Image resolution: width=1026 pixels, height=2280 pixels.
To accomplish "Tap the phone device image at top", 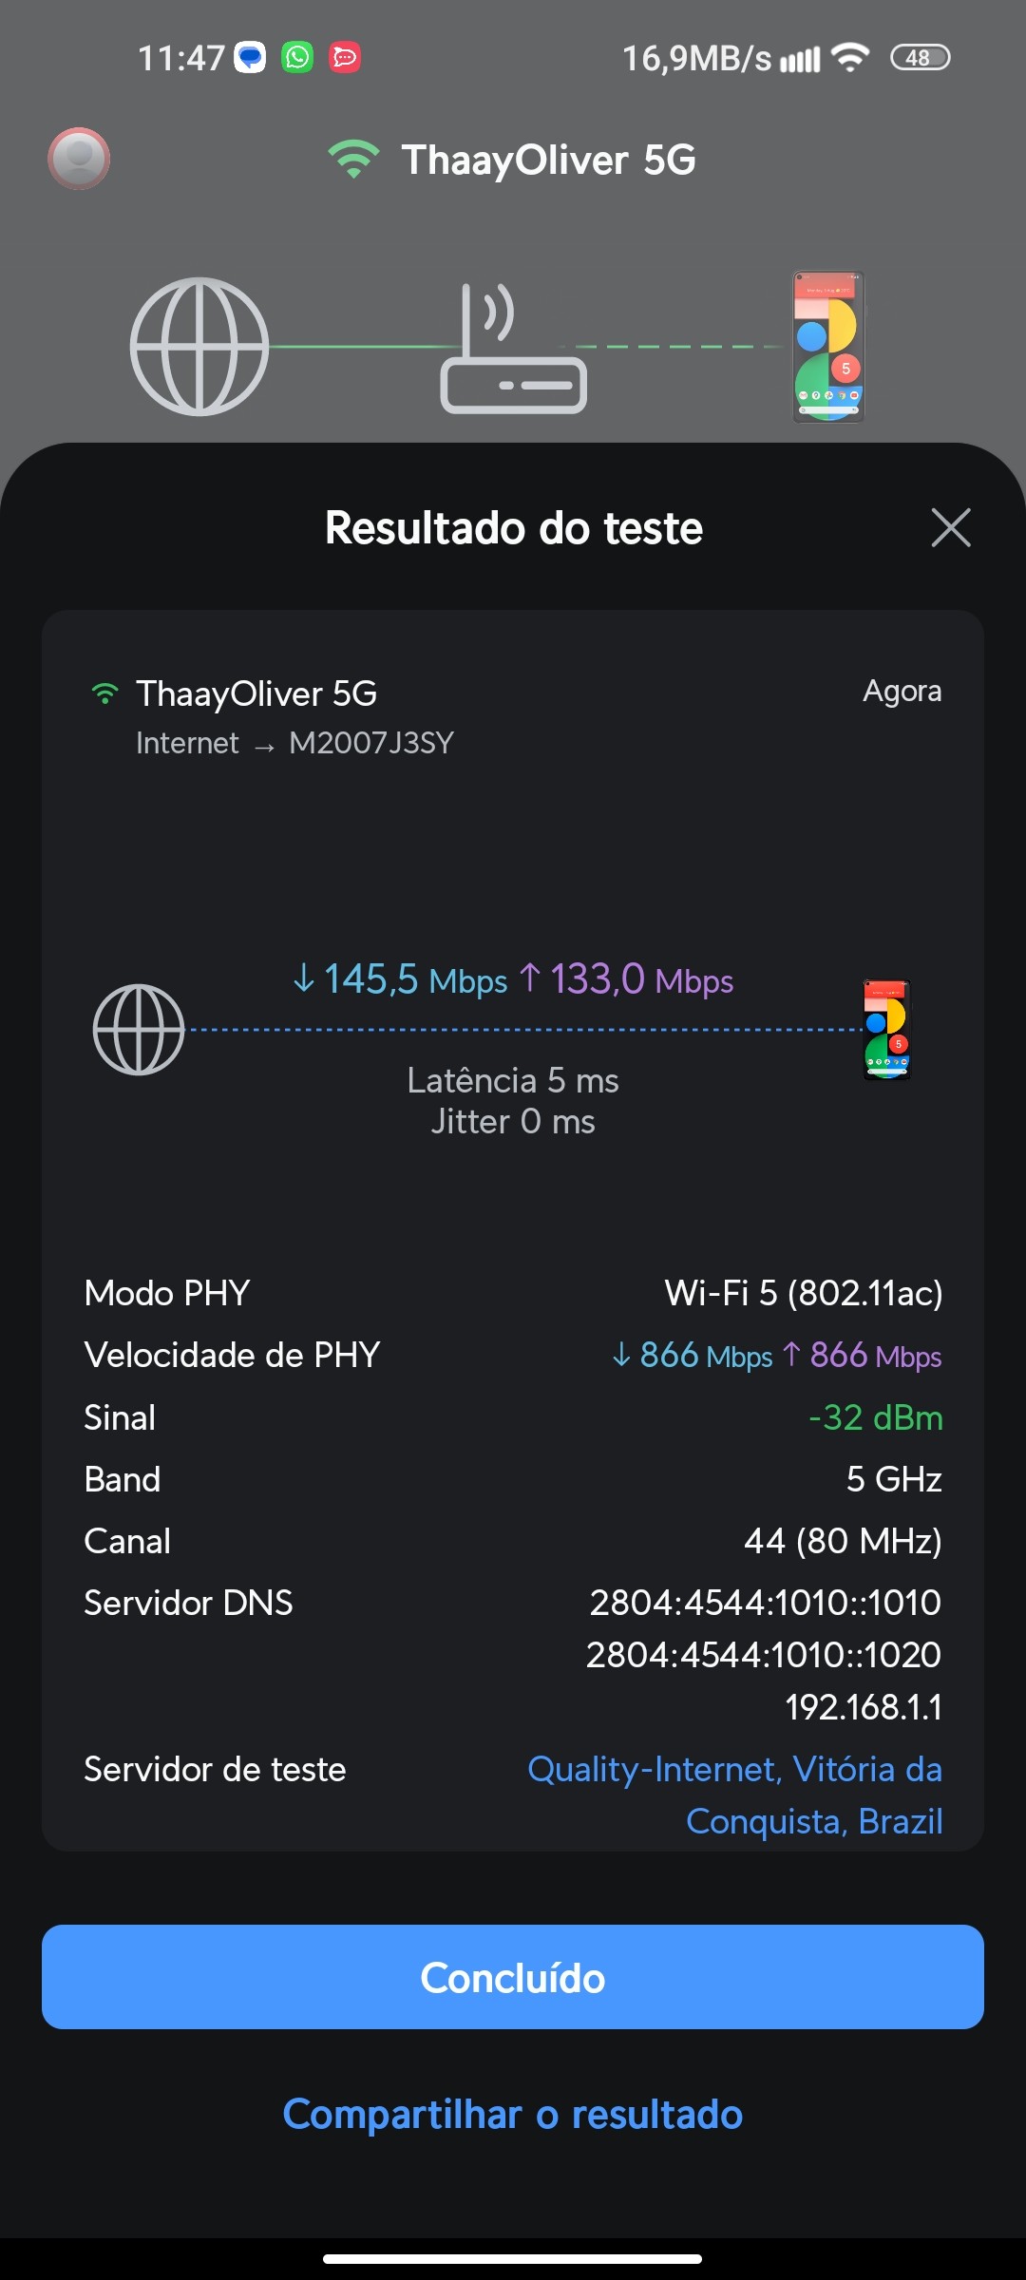I will [828, 347].
